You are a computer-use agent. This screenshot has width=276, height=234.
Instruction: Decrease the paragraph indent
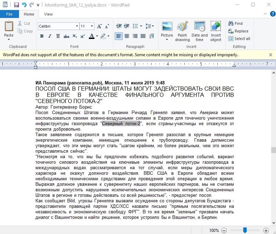[119, 26]
